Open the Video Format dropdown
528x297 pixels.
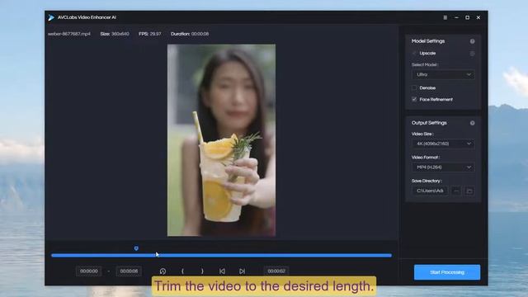(x=443, y=167)
